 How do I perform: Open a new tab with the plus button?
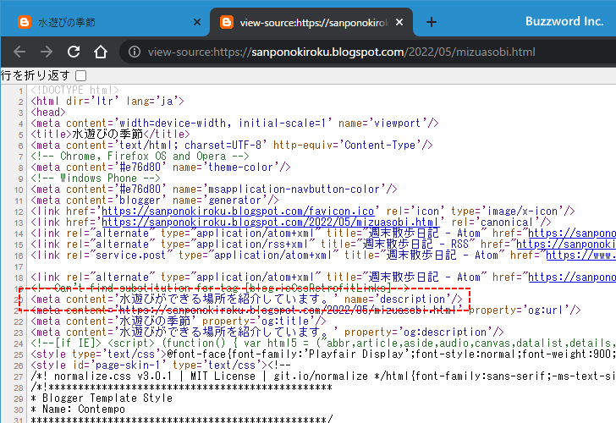(x=431, y=22)
